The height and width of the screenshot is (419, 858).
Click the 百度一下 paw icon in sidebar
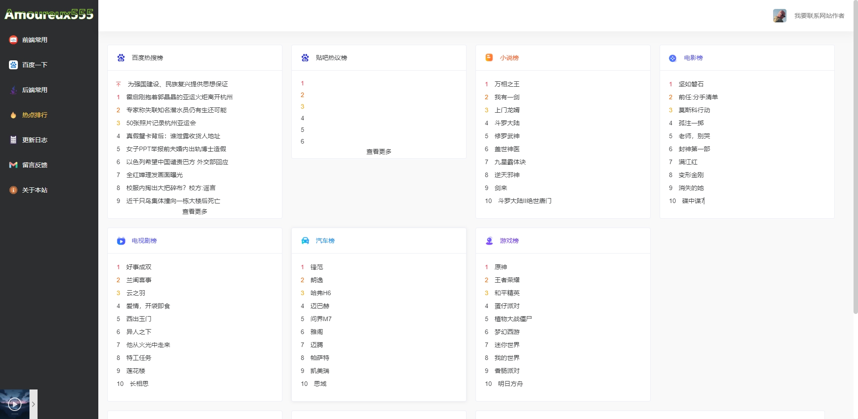pos(13,65)
